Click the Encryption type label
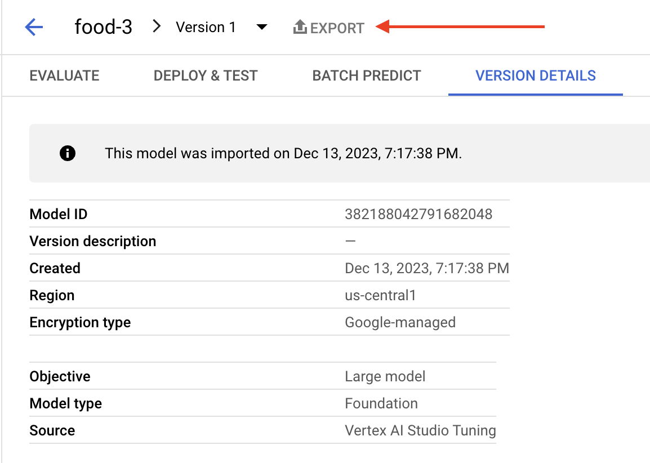 coord(80,323)
